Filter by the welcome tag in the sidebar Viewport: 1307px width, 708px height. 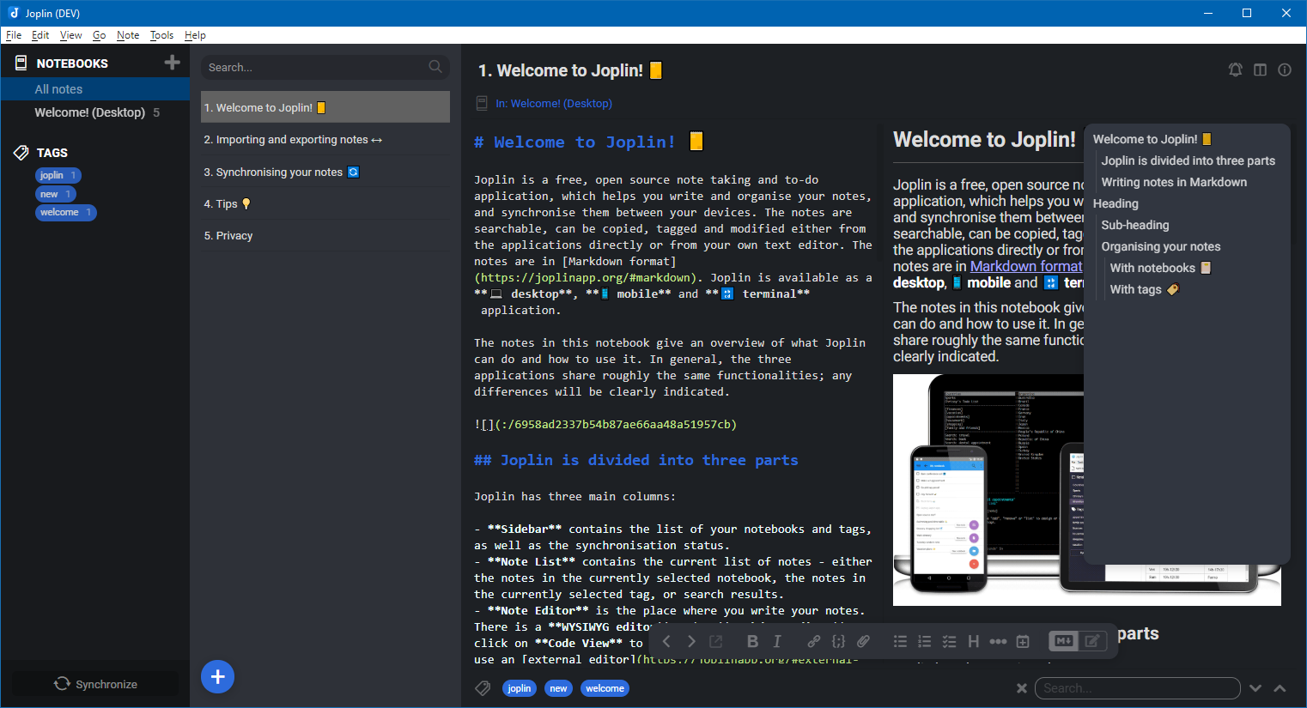[66, 212]
